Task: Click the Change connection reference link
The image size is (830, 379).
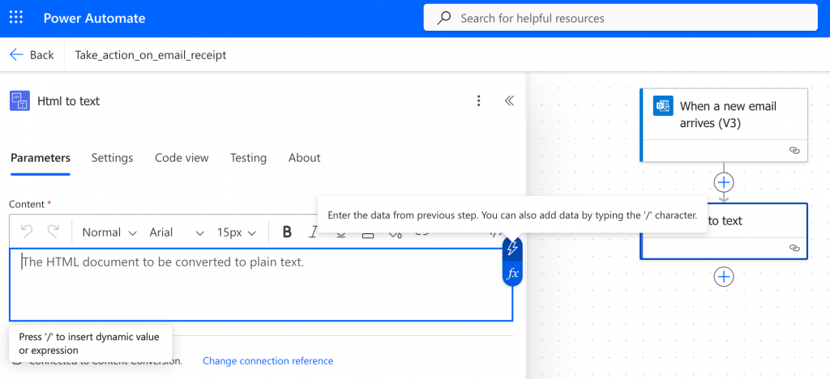Action: 267,361
